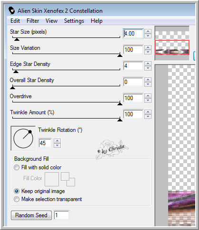Click the Twinkle Rotation angle dial
Screen dimensions: 199x230
23,138
